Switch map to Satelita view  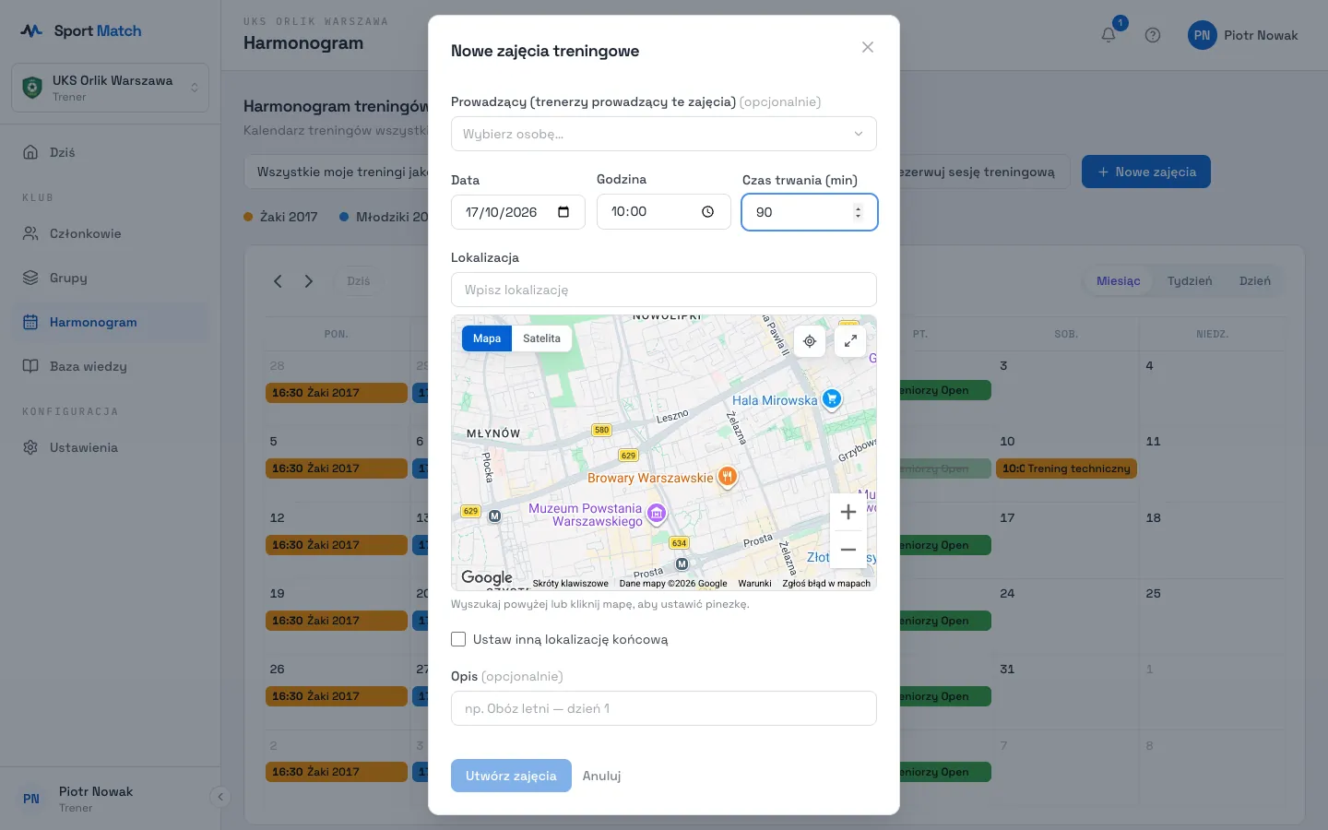(541, 338)
